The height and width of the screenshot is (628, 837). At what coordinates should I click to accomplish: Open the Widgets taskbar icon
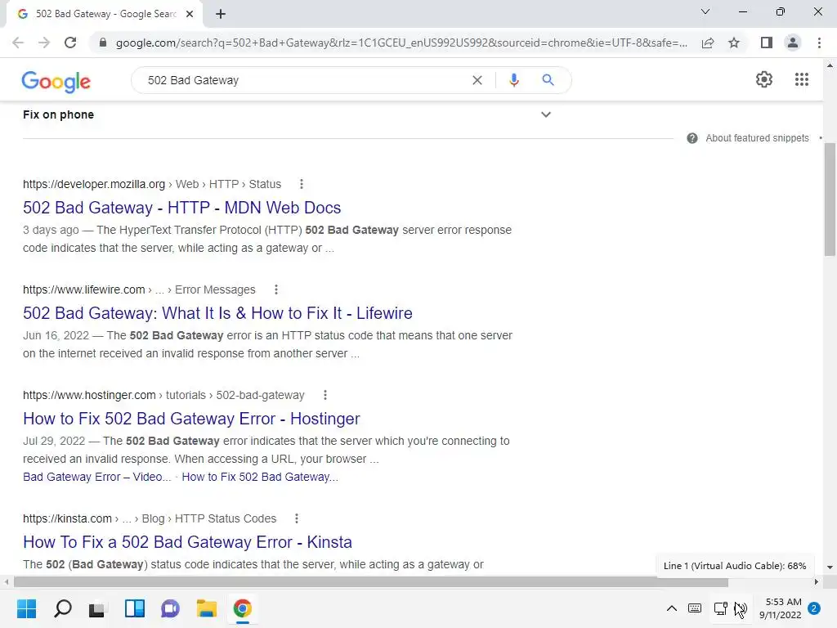point(135,608)
